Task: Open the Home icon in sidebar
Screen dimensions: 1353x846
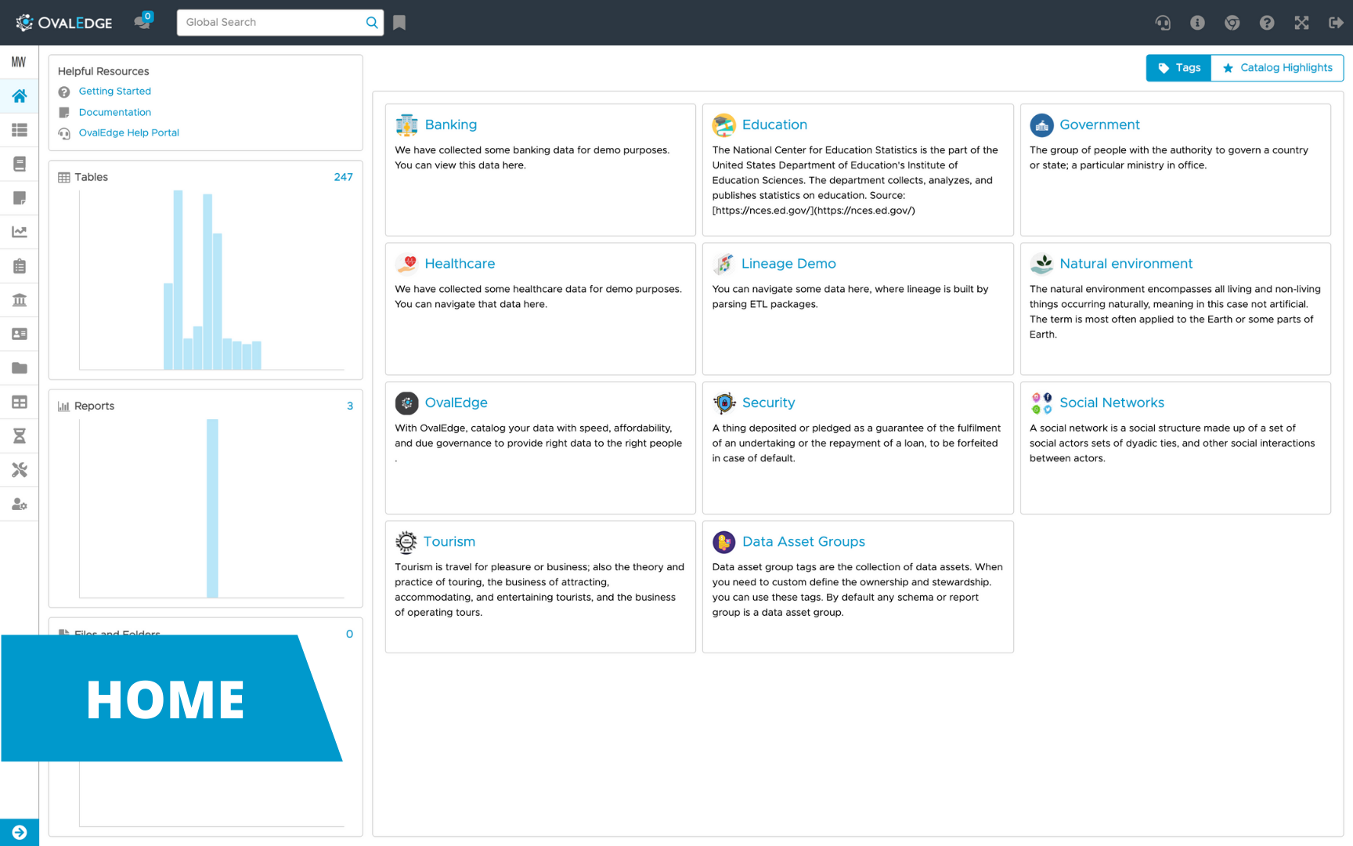Action: [x=20, y=96]
